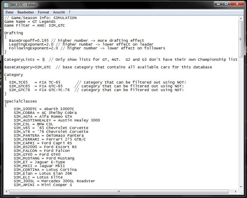Click the 'Category' section heading
Image resolution: width=247 pixels, height=198 pixels.
pyautogui.click(x=14, y=75)
